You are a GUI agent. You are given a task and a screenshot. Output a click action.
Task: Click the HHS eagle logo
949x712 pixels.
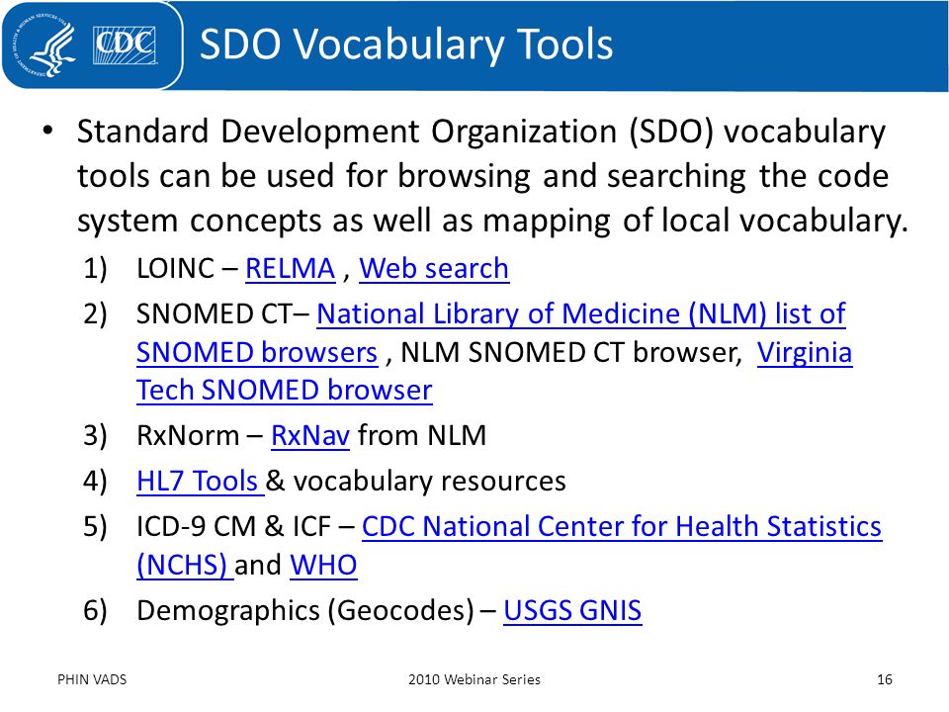click(x=43, y=45)
